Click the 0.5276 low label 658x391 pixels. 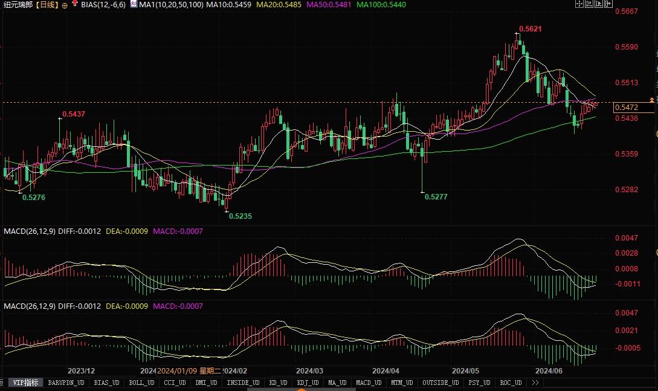tap(34, 197)
